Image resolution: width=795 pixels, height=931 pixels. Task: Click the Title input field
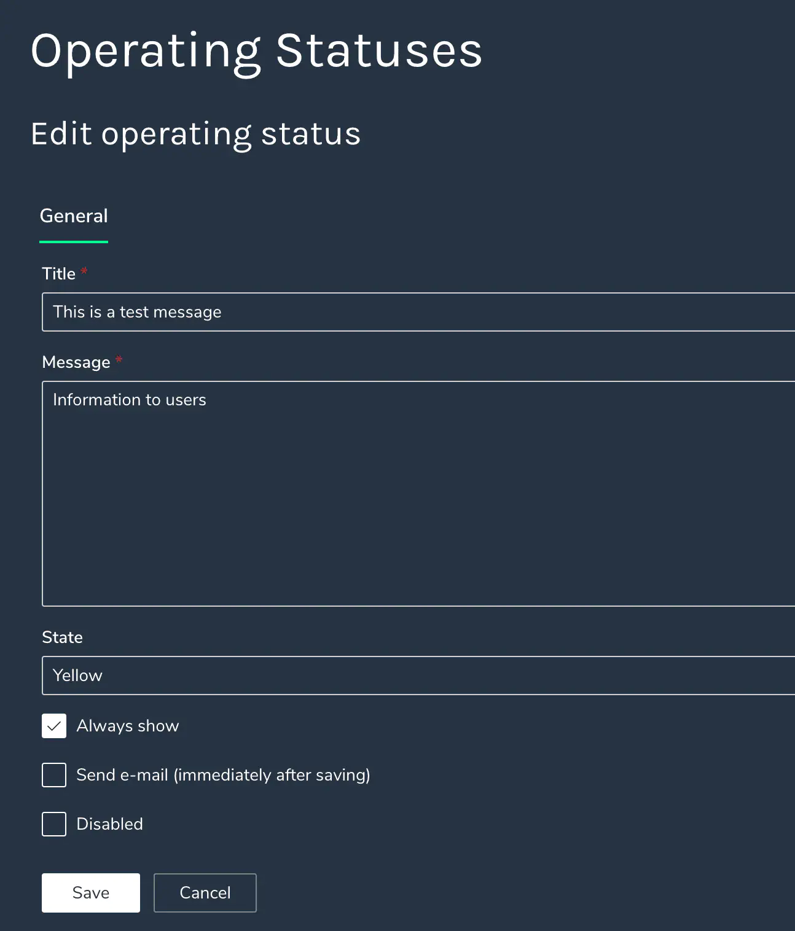[x=418, y=312]
